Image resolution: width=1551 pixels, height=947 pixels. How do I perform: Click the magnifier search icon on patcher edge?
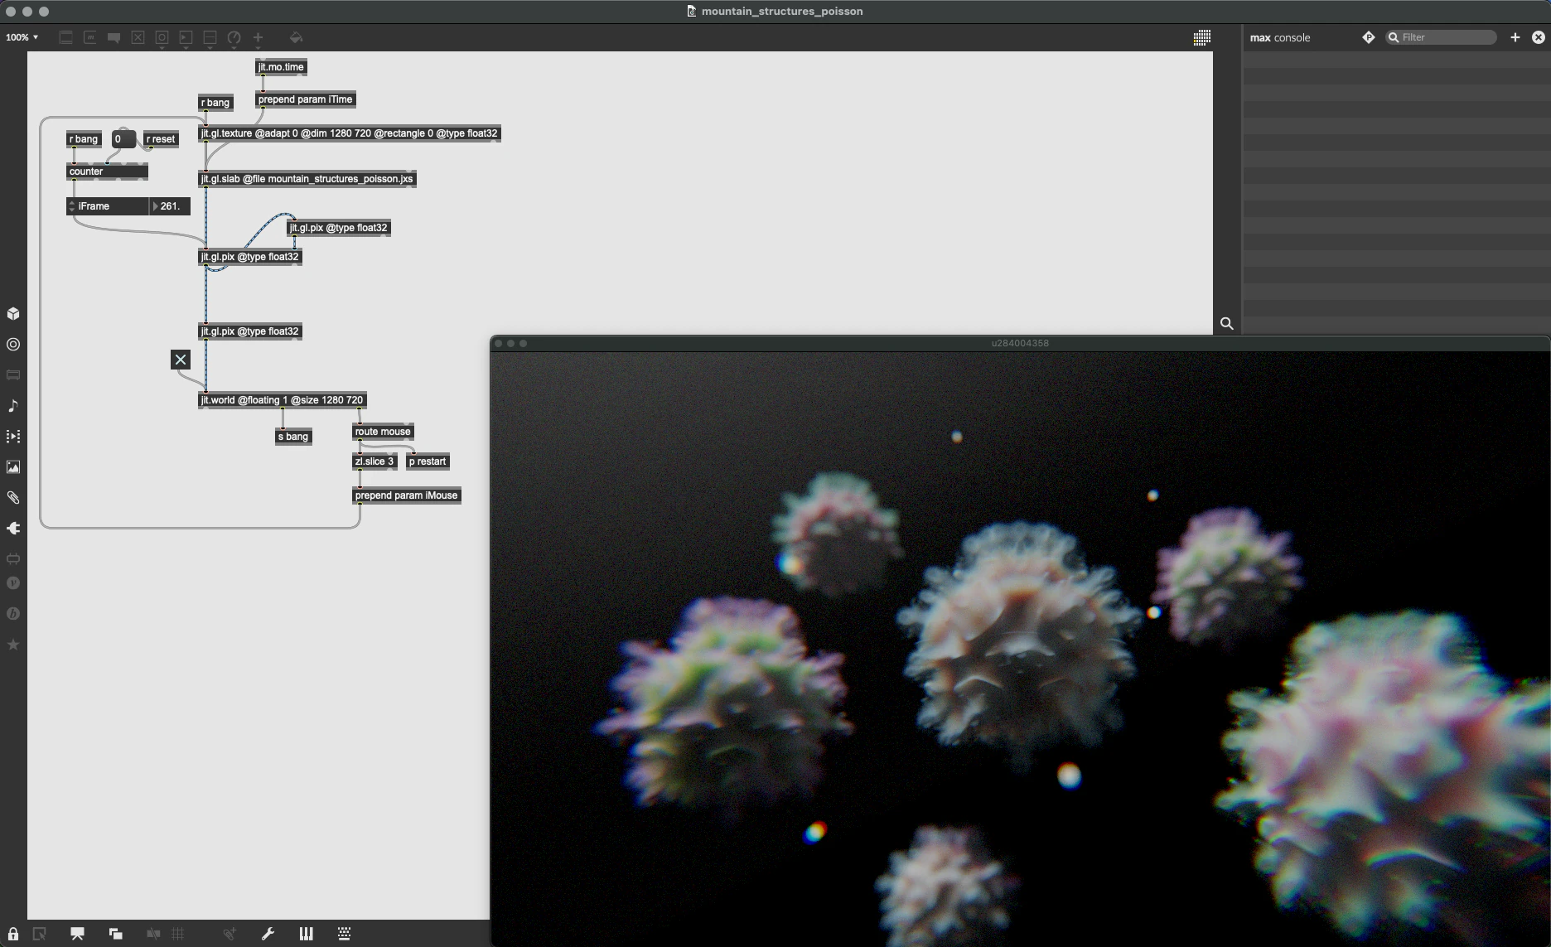[x=1227, y=324]
